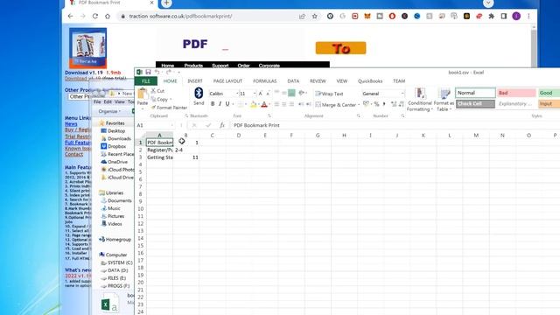Click Products in website navigation bar

click(193, 66)
